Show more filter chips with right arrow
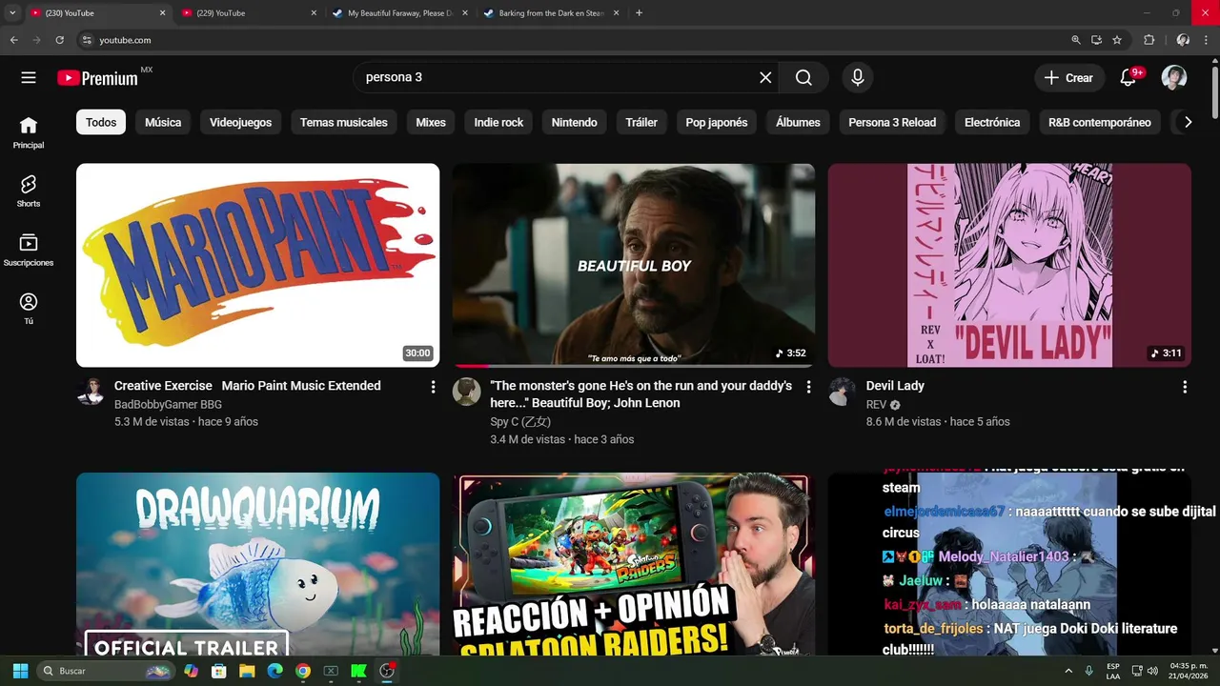 point(1188,122)
